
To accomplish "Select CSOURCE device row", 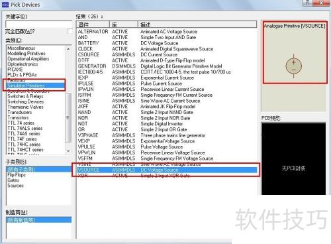I will coord(167,54).
